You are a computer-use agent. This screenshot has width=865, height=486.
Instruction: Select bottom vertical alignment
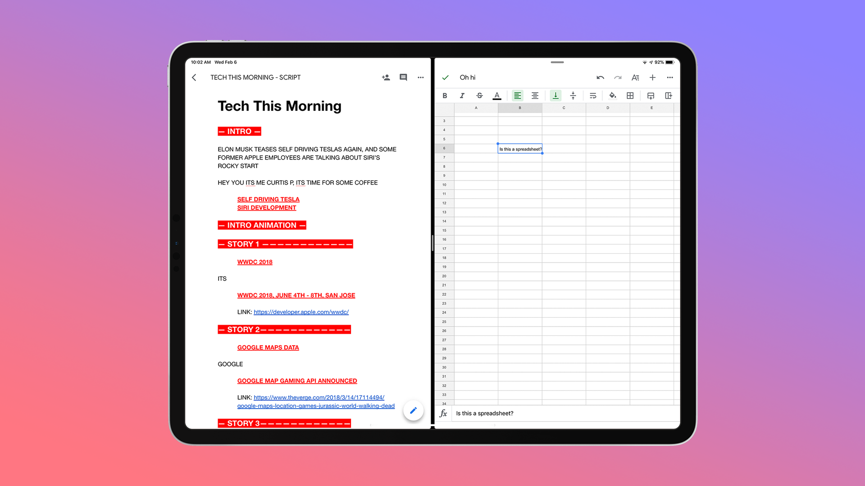(x=555, y=95)
